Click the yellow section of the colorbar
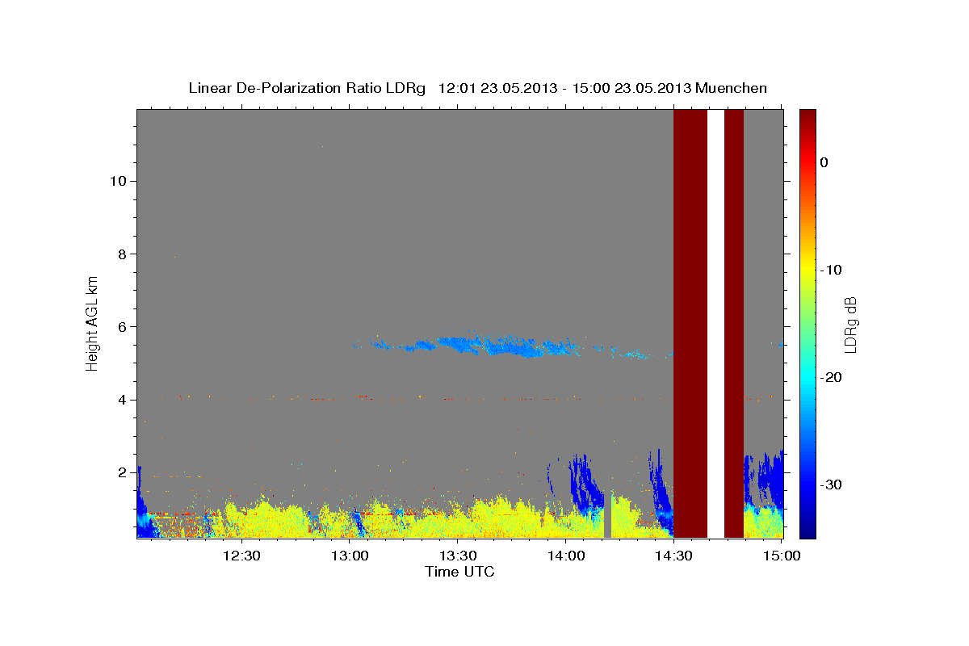This screenshot has width=969, height=646. [x=807, y=266]
